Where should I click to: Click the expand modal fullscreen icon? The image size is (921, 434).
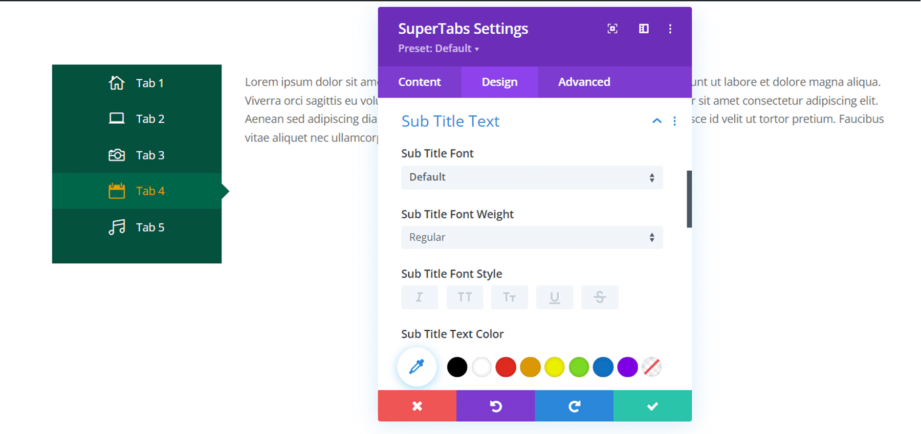pyautogui.click(x=612, y=29)
